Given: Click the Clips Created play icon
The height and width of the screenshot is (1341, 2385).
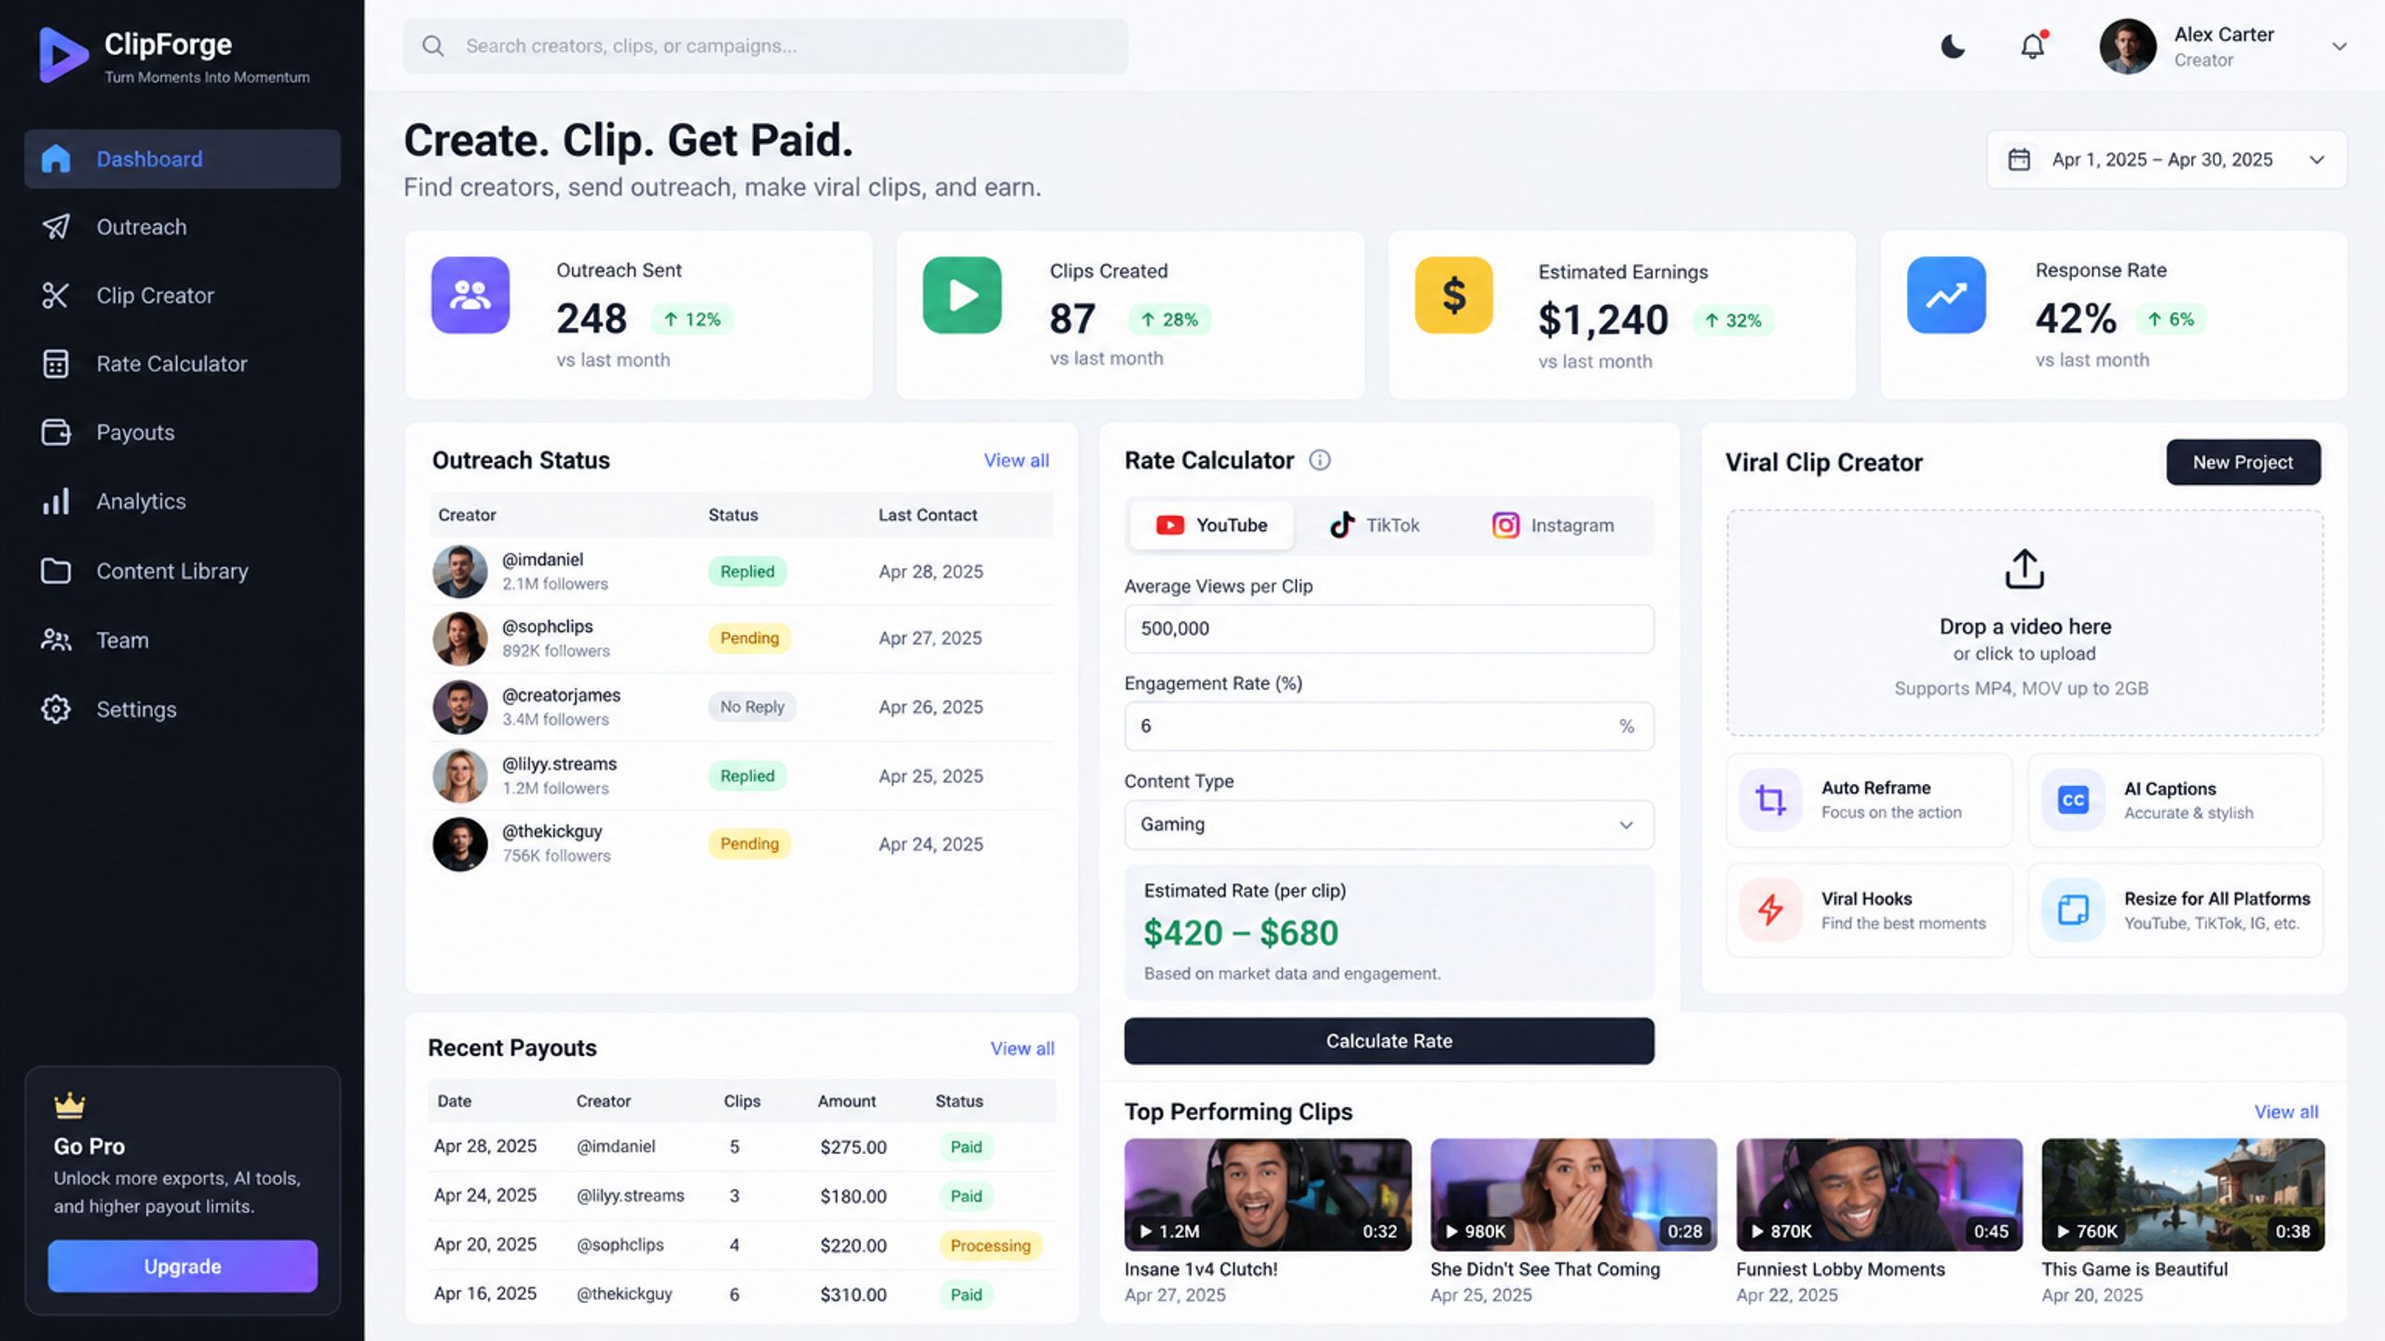Looking at the screenshot, I should pos(962,295).
